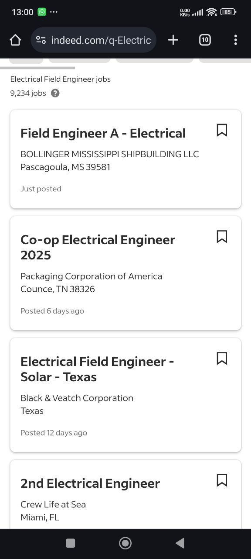Open site info icon in address bar

coord(41,40)
